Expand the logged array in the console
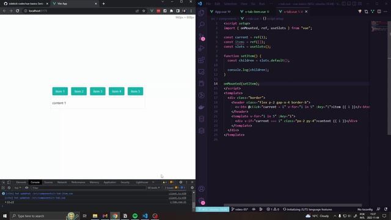 (5, 202)
